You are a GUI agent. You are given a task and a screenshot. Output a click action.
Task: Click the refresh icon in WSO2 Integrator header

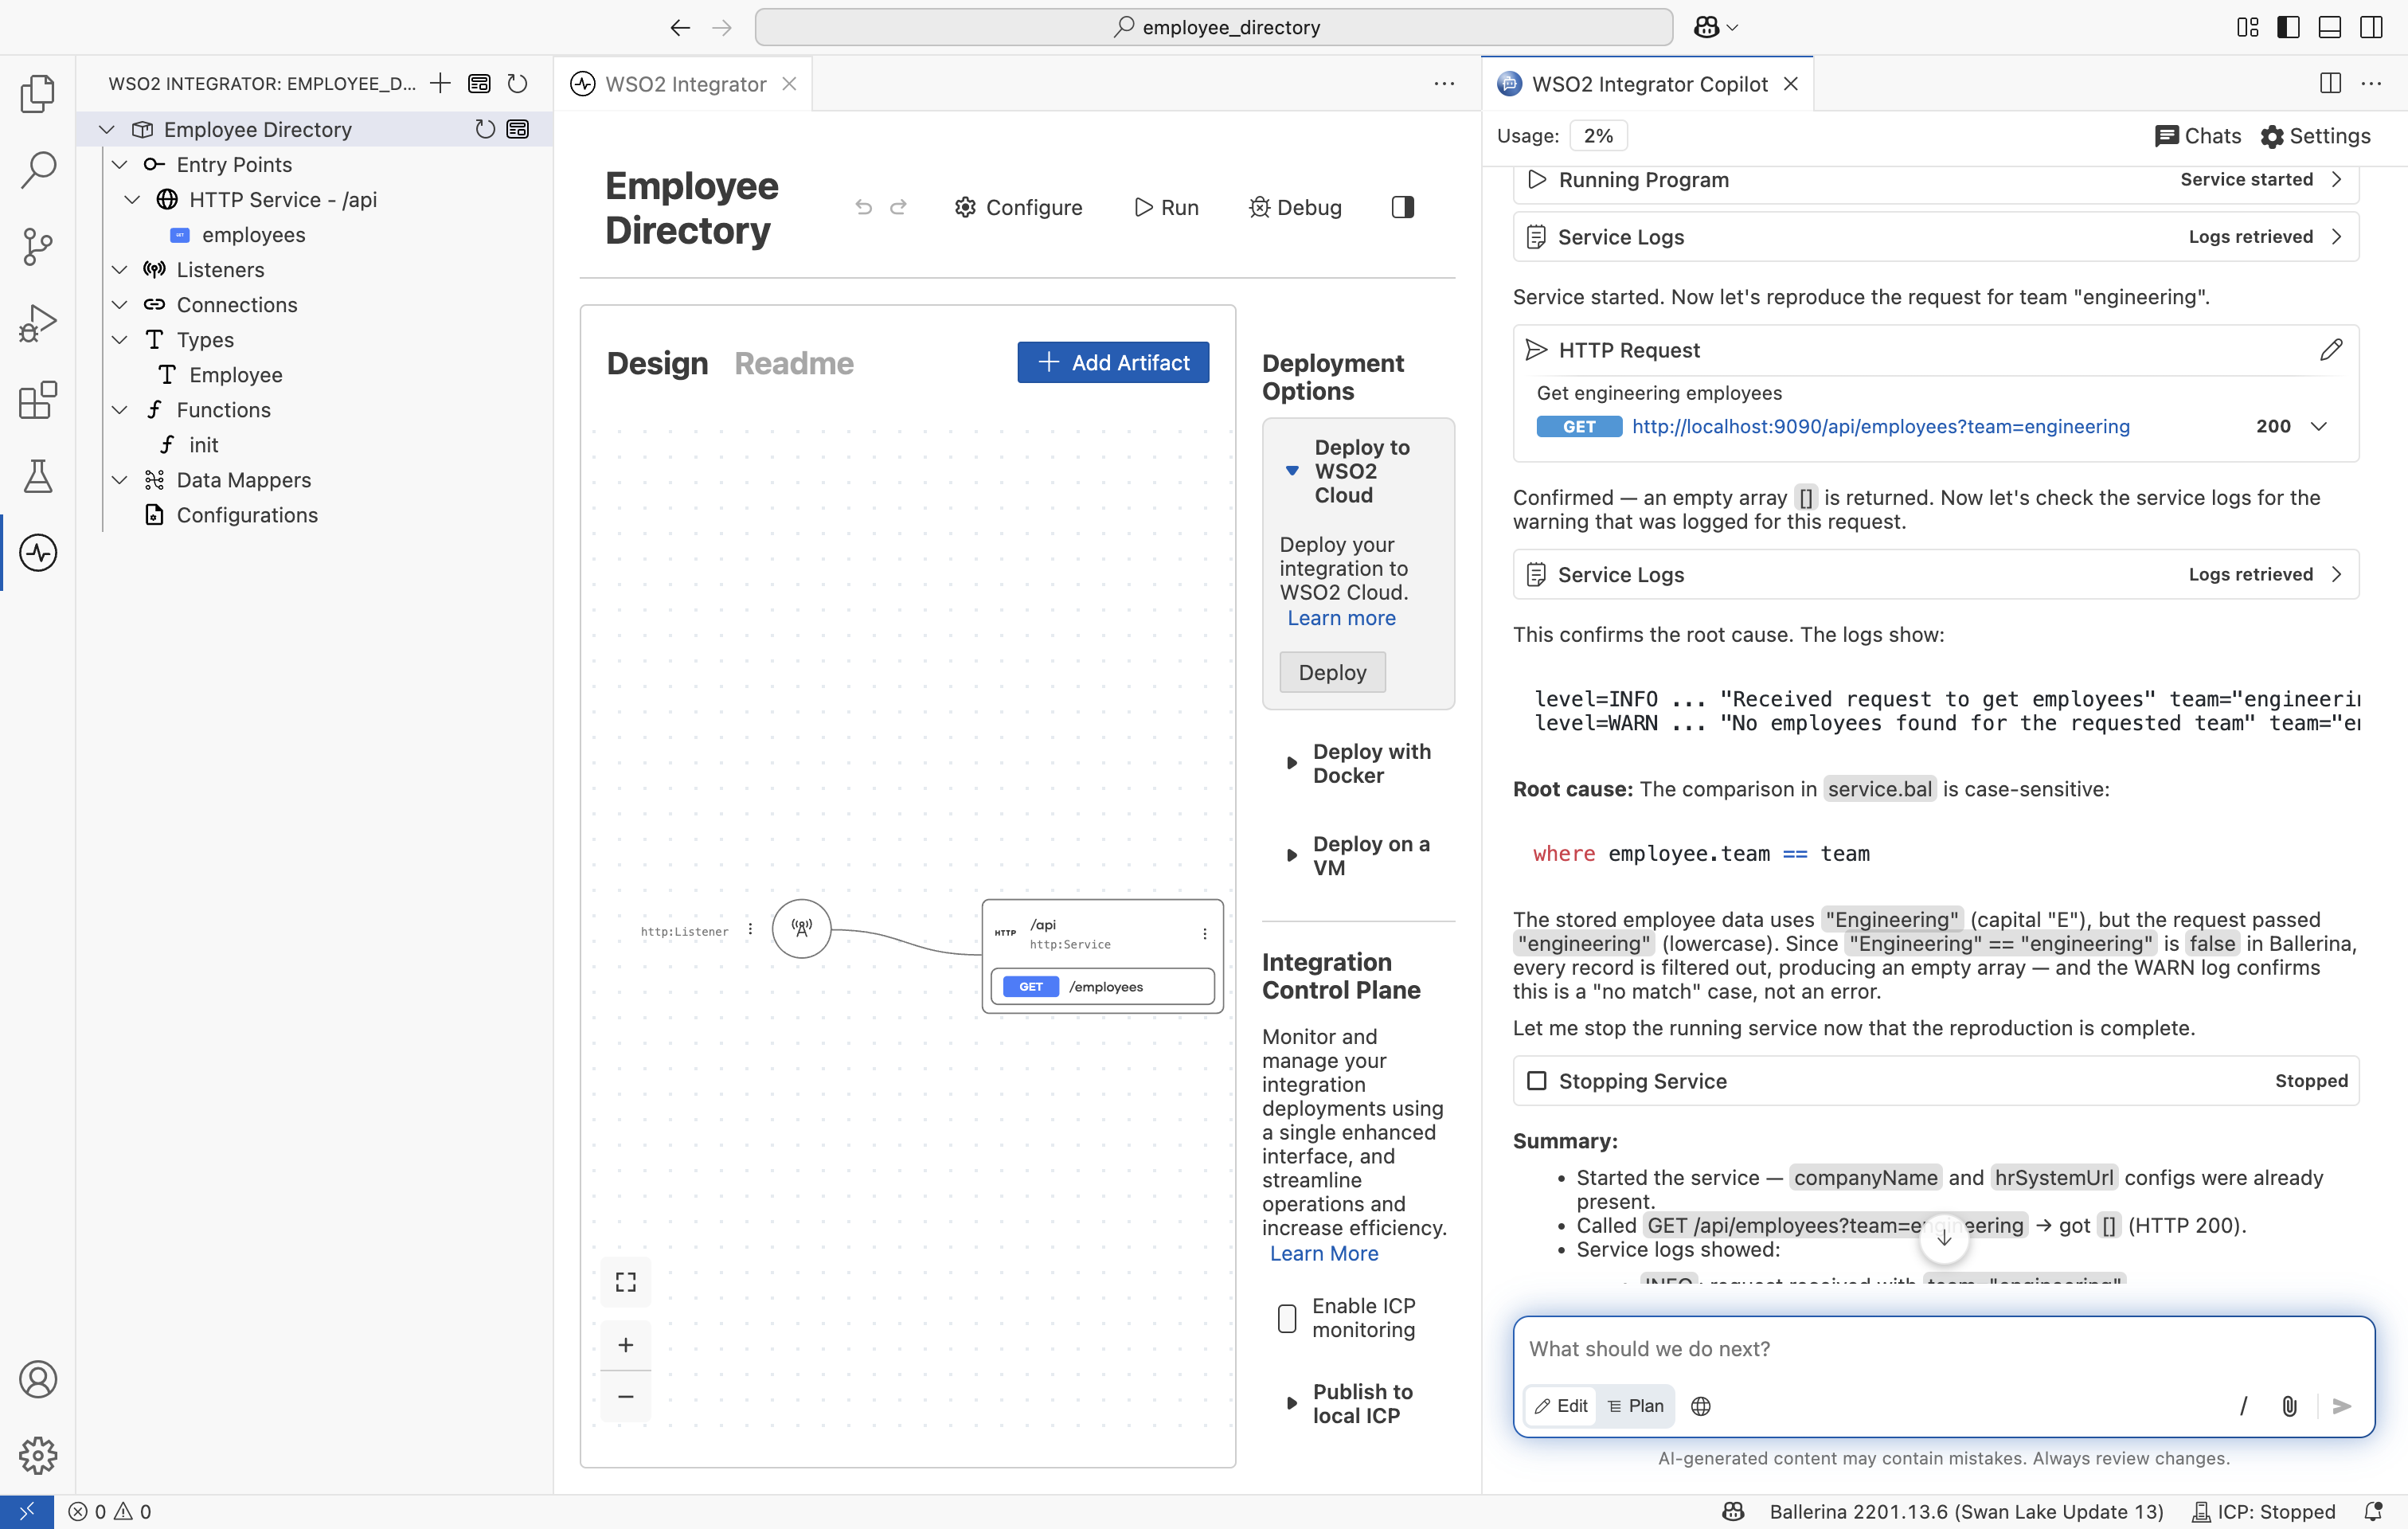click(x=517, y=83)
